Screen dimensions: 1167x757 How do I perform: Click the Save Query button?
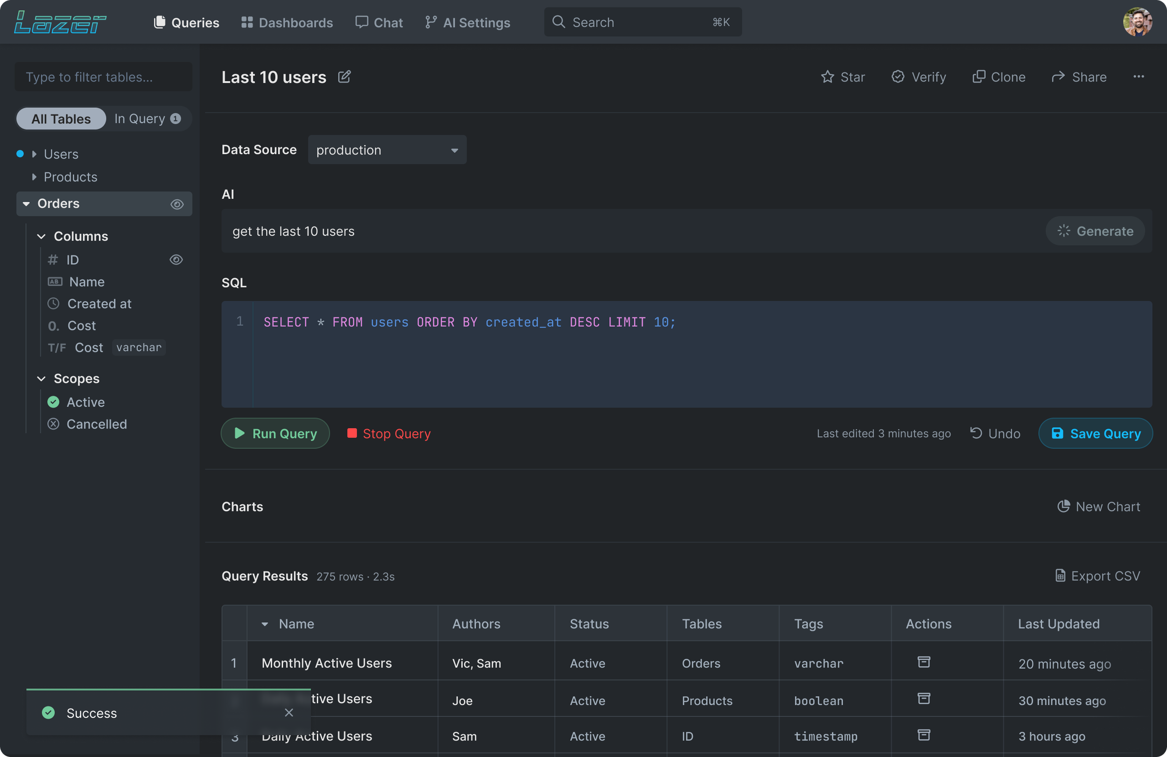point(1095,433)
